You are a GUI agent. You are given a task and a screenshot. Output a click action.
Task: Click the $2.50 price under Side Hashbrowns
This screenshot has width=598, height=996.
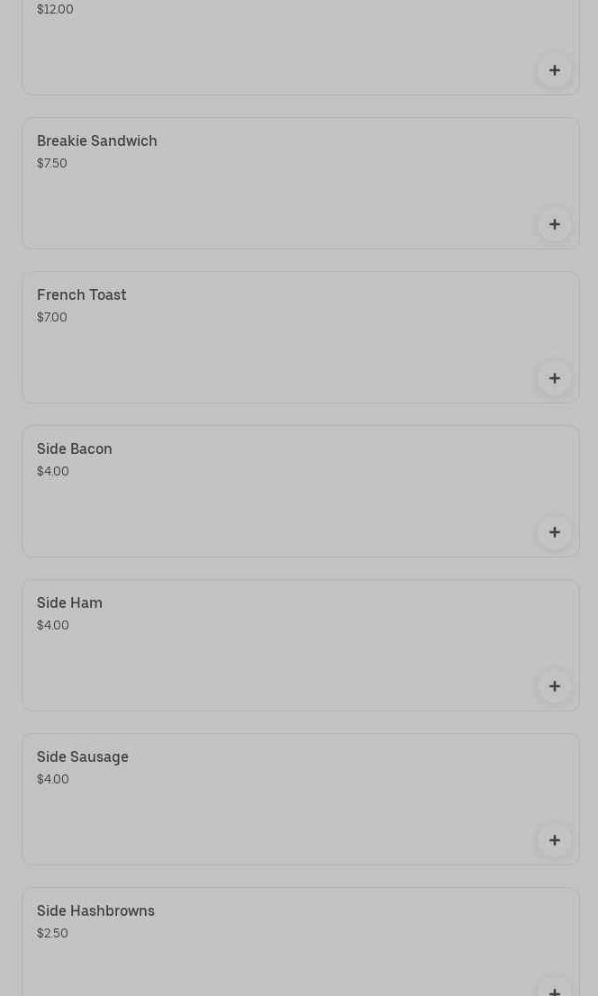point(52,934)
